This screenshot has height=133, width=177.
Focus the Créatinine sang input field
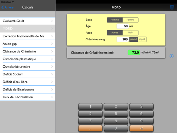click(122, 39)
